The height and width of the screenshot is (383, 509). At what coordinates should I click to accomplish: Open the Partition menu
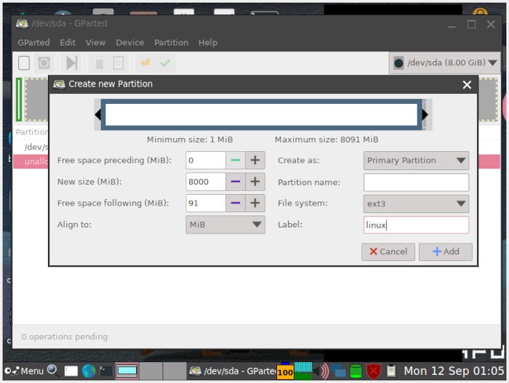171,43
